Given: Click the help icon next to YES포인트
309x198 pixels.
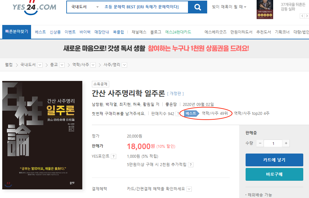Looking at the screenshot, I should 114,156.
